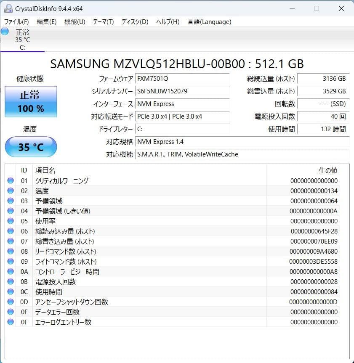The image size is (354, 363).
Task: Click the drive health circle on C: tab
Action: (4, 32)
